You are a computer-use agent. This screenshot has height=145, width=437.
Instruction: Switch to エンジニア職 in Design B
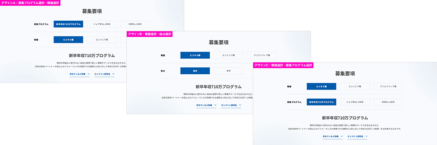(x=228, y=55)
